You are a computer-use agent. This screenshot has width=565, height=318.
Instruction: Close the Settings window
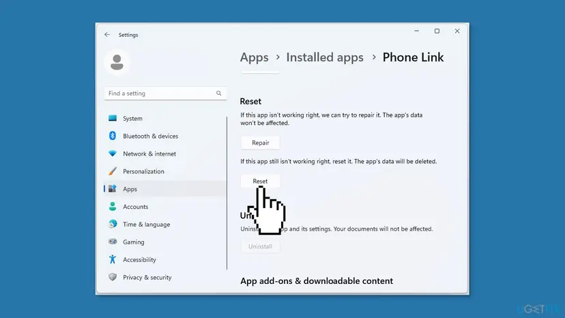457,31
